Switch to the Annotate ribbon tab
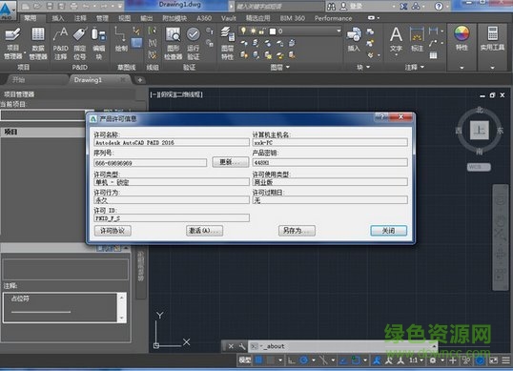Viewport: 513px width, 371px height. tap(80, 18)
